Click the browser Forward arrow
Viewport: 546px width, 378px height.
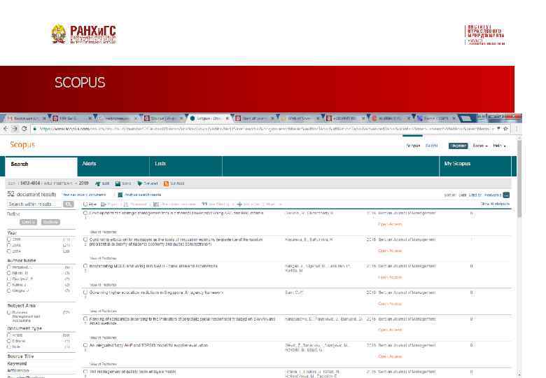(15, 129)
